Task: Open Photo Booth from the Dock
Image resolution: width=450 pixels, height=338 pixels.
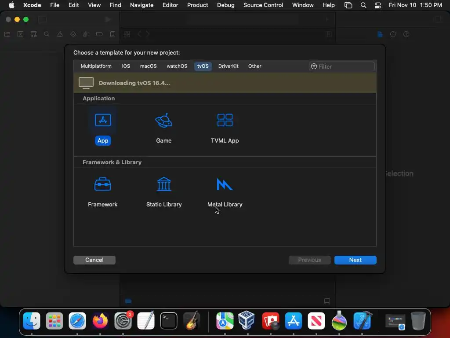Action: (x=270, y=320)
